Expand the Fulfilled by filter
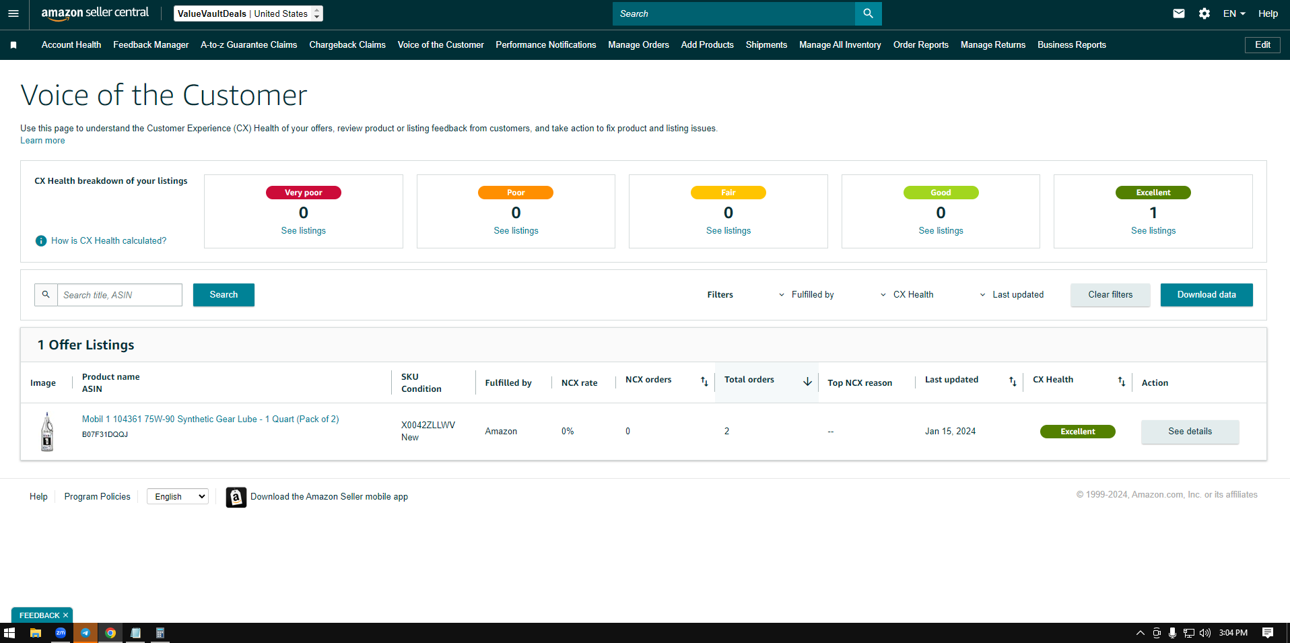Viewport: 1290px width, 643px height. point(807,295)
